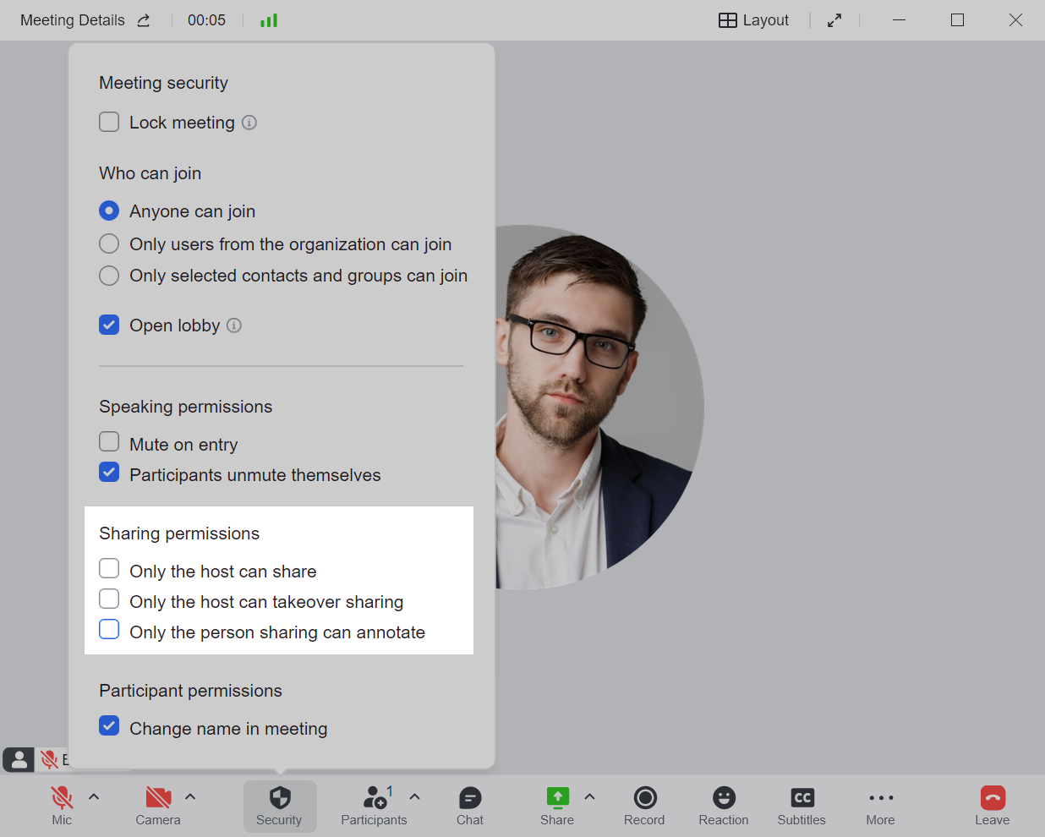The width and height of the screenshot is (1045, 837).
Task: Enable Subtitles closed captions
Action: click(x=802, y=798)
